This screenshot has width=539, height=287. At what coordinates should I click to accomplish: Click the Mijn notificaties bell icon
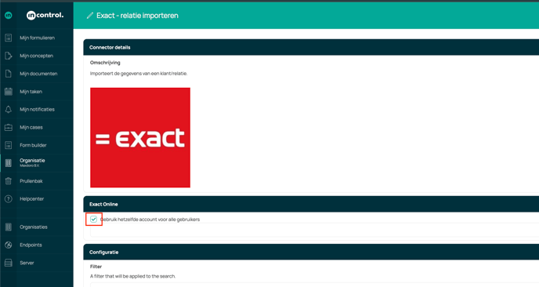tap(9, 110)
